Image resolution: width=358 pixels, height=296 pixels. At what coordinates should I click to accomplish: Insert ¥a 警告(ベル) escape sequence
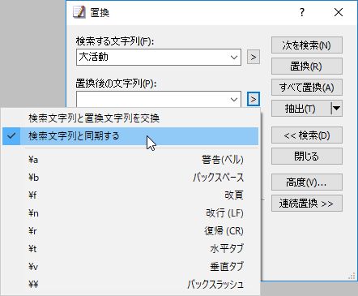tap(130, 160)
